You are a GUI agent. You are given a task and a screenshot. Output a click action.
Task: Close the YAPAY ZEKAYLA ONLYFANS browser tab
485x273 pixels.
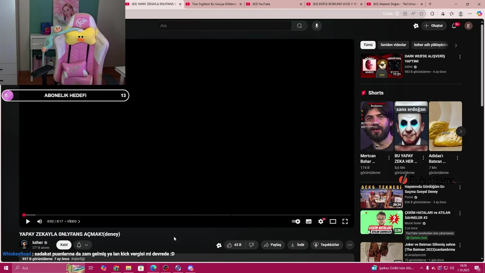click(180, 4)
